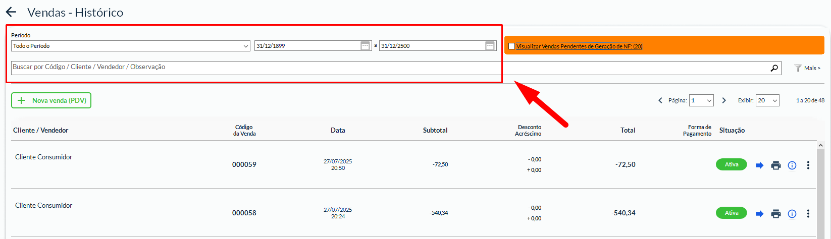Screen dimensions: 831x239
Task: Enable Visualizar Vendas Pendentes de Geração de NF checkbox
Action: 511,46
